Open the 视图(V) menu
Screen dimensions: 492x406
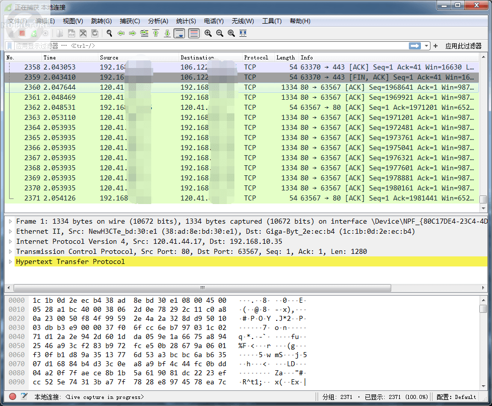tap(73, 21)
